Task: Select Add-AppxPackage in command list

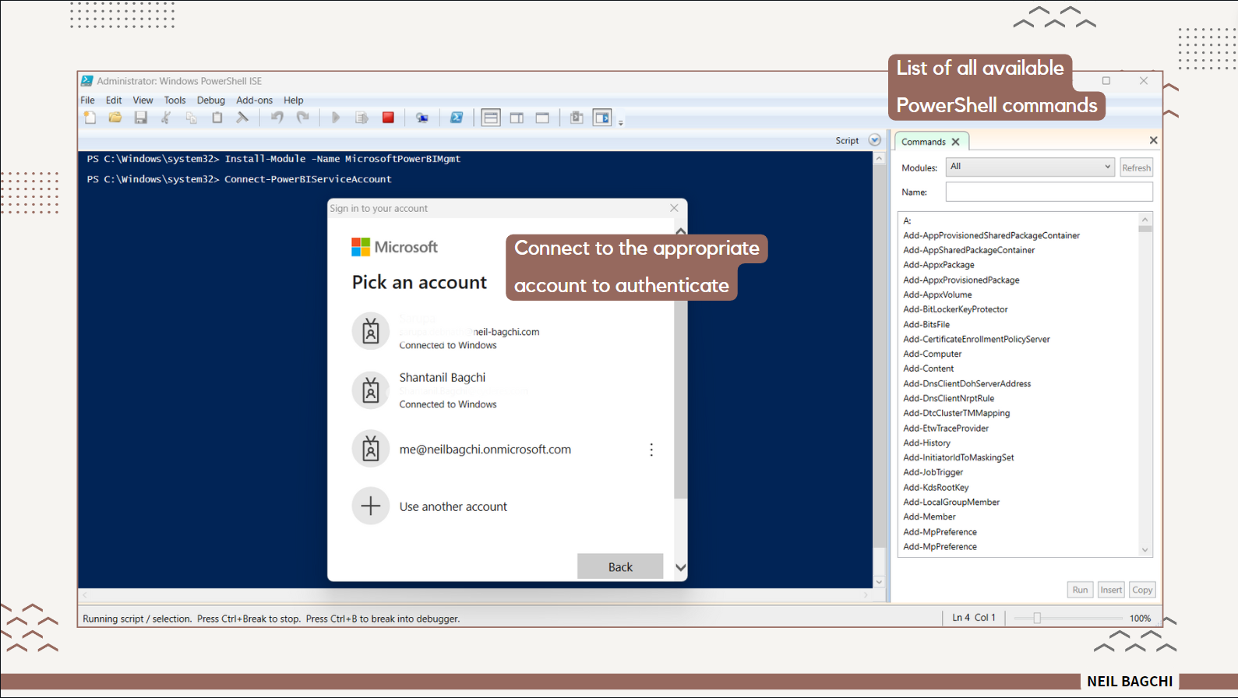Action: point(939,265)
